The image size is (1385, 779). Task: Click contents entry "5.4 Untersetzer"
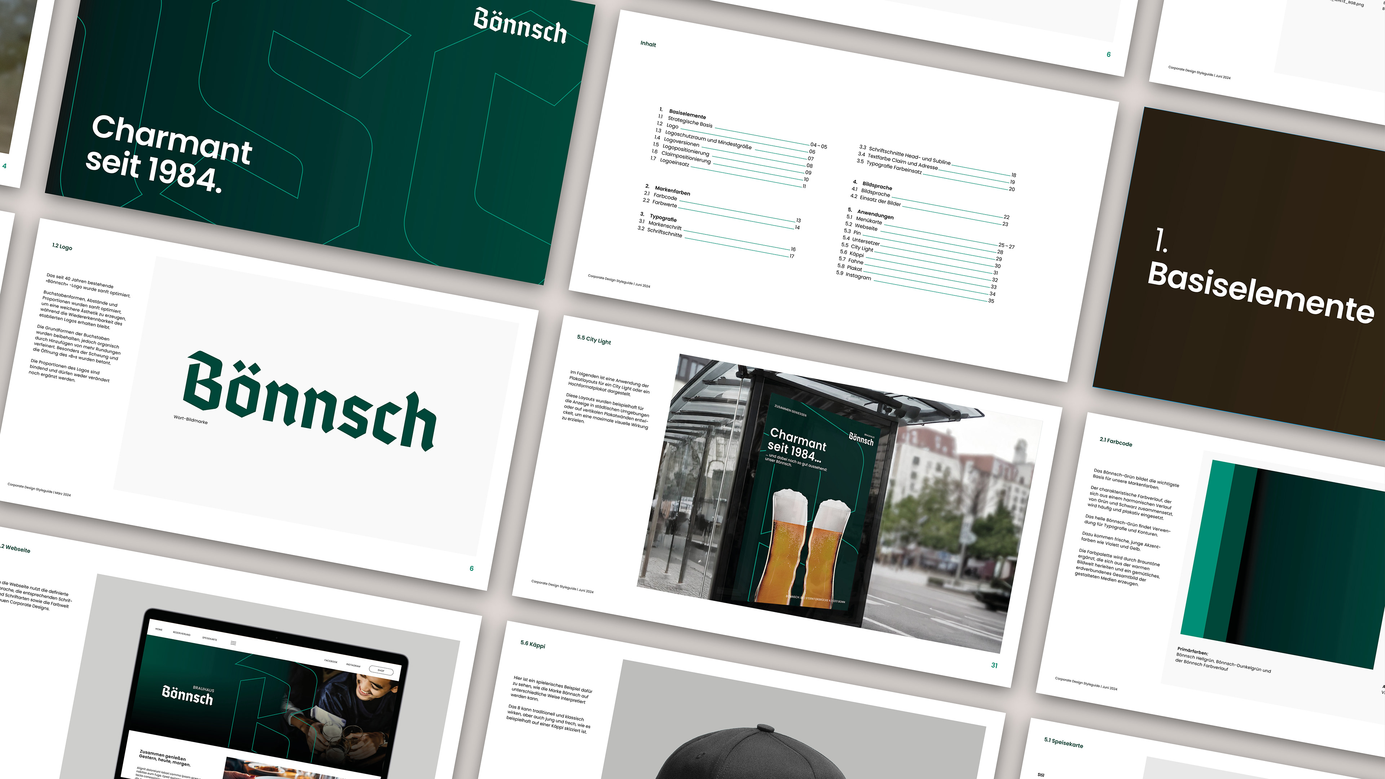(861, 240)
